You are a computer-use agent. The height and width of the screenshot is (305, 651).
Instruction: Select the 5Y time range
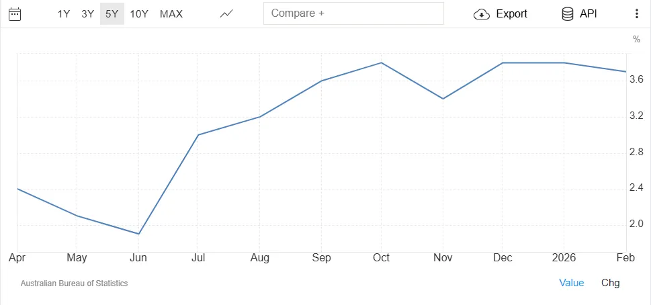click(112, 14)
